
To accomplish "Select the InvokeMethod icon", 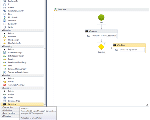I will point(4,101).
